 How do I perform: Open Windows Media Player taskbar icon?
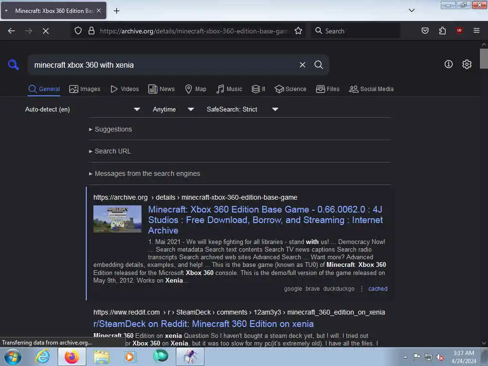[x=131, y=356]
